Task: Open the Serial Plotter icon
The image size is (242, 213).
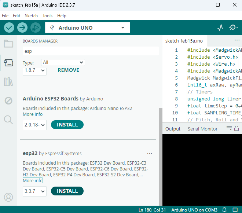Action: coord(220,27)
